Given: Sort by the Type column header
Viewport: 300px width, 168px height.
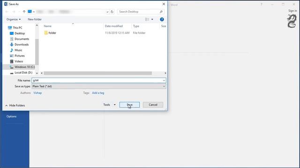Looking at the screenshot, I should click(136, 26).
